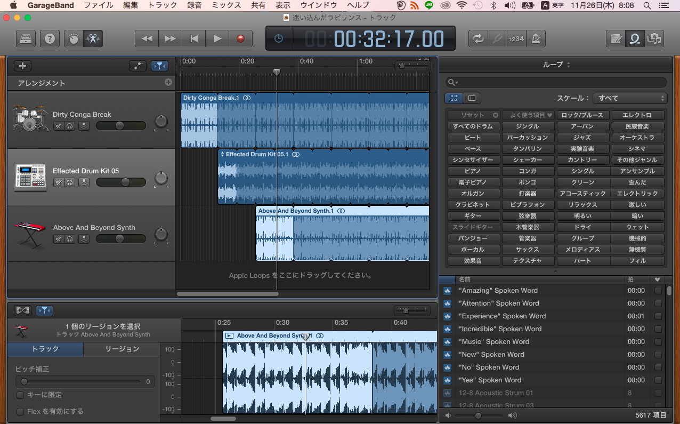Switch loop browser to button view
Viewport: 680px width, 424px height.
pos(454,99)
